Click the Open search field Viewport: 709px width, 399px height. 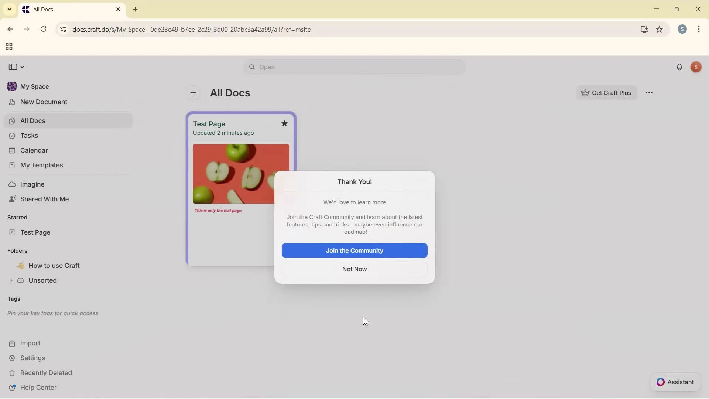354,67
